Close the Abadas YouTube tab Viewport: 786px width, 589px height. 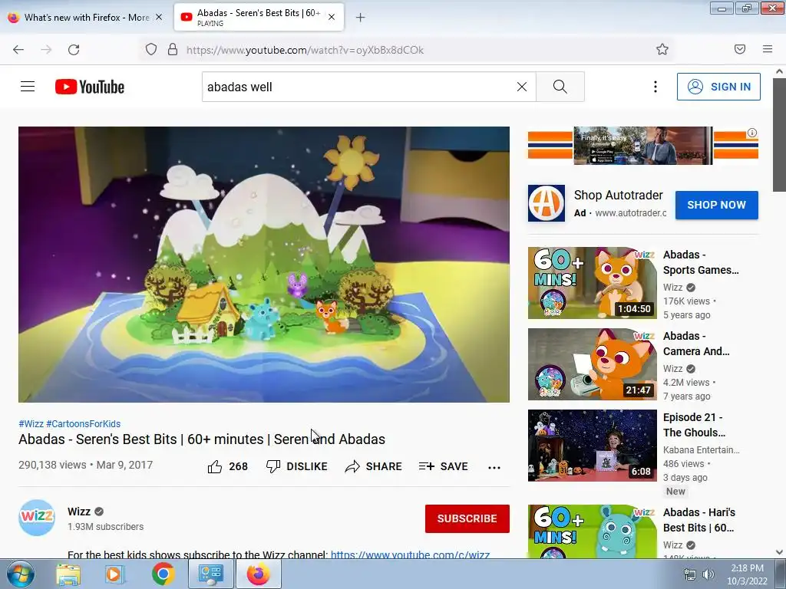pos(332,17)
